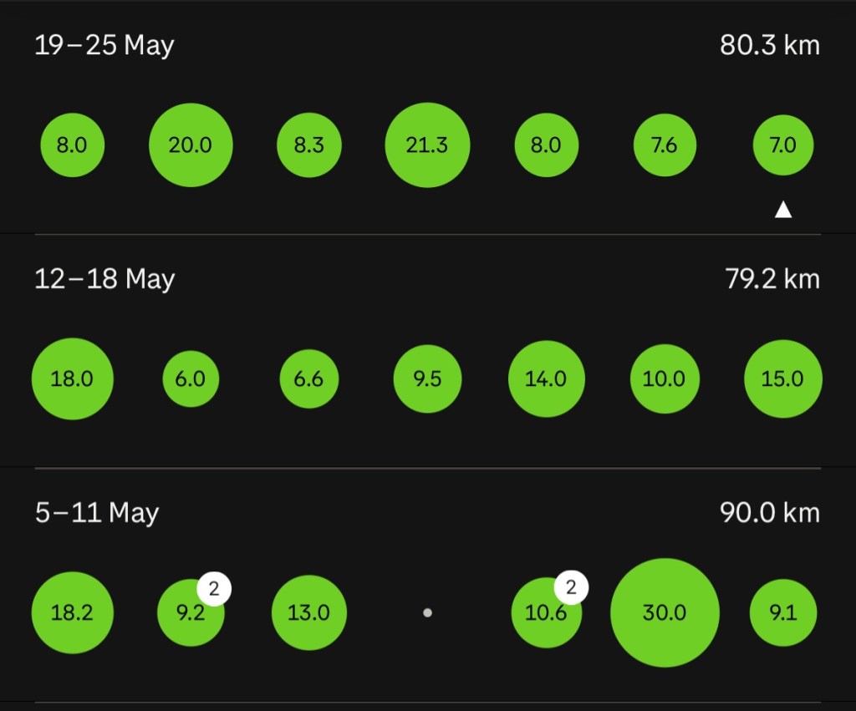Tap the 80.3 km weekly total
This screenshot has width=856, height=711.
[x=769, y=45]
